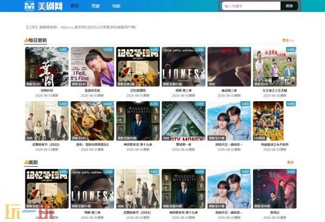The width and height of the screenshot is (325, 222).
Task: Click 神探默多克 第十九季 title in the 美剧 section
Action: click(x=184, y=212)
